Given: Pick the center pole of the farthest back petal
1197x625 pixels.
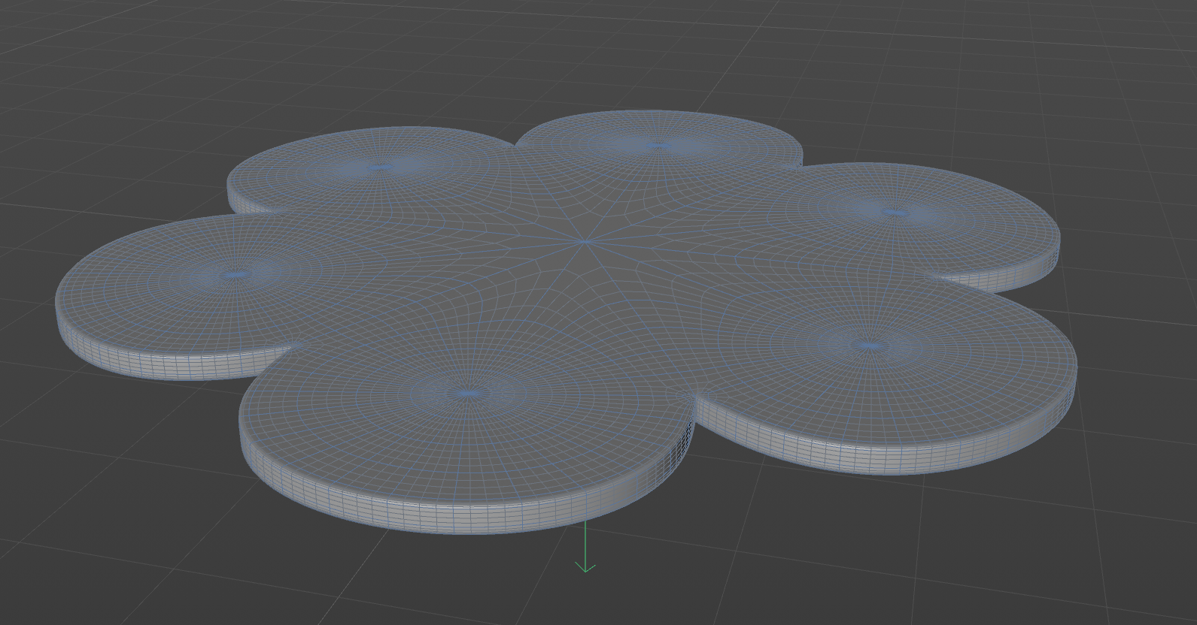Looking at the screenshot, I should point(660,145).
